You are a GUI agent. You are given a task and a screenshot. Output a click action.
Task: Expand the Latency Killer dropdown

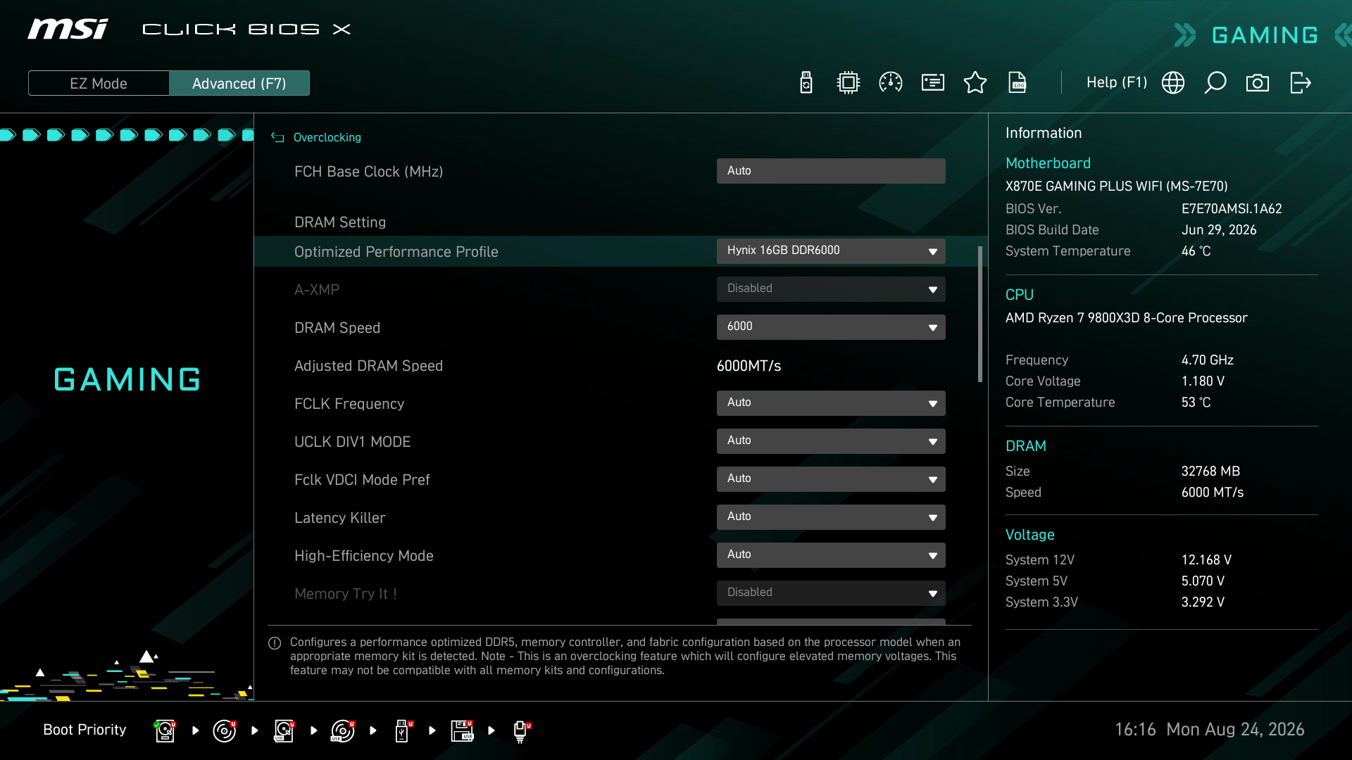click(831, 517)
